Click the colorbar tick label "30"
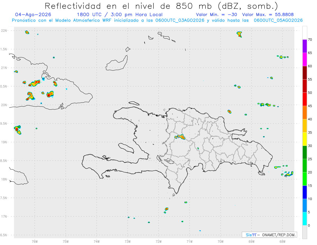317x245 pixels. point(310,146)
